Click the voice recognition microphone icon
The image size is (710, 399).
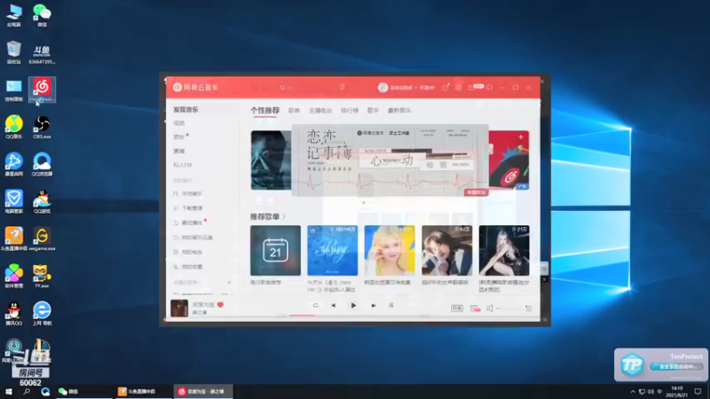click(x=343, y=87)
